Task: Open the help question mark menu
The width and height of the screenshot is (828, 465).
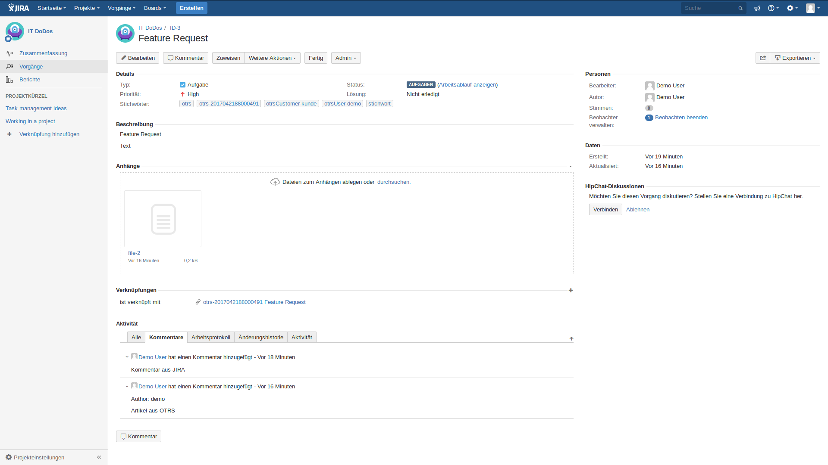Action: click(x=773, y=8)
